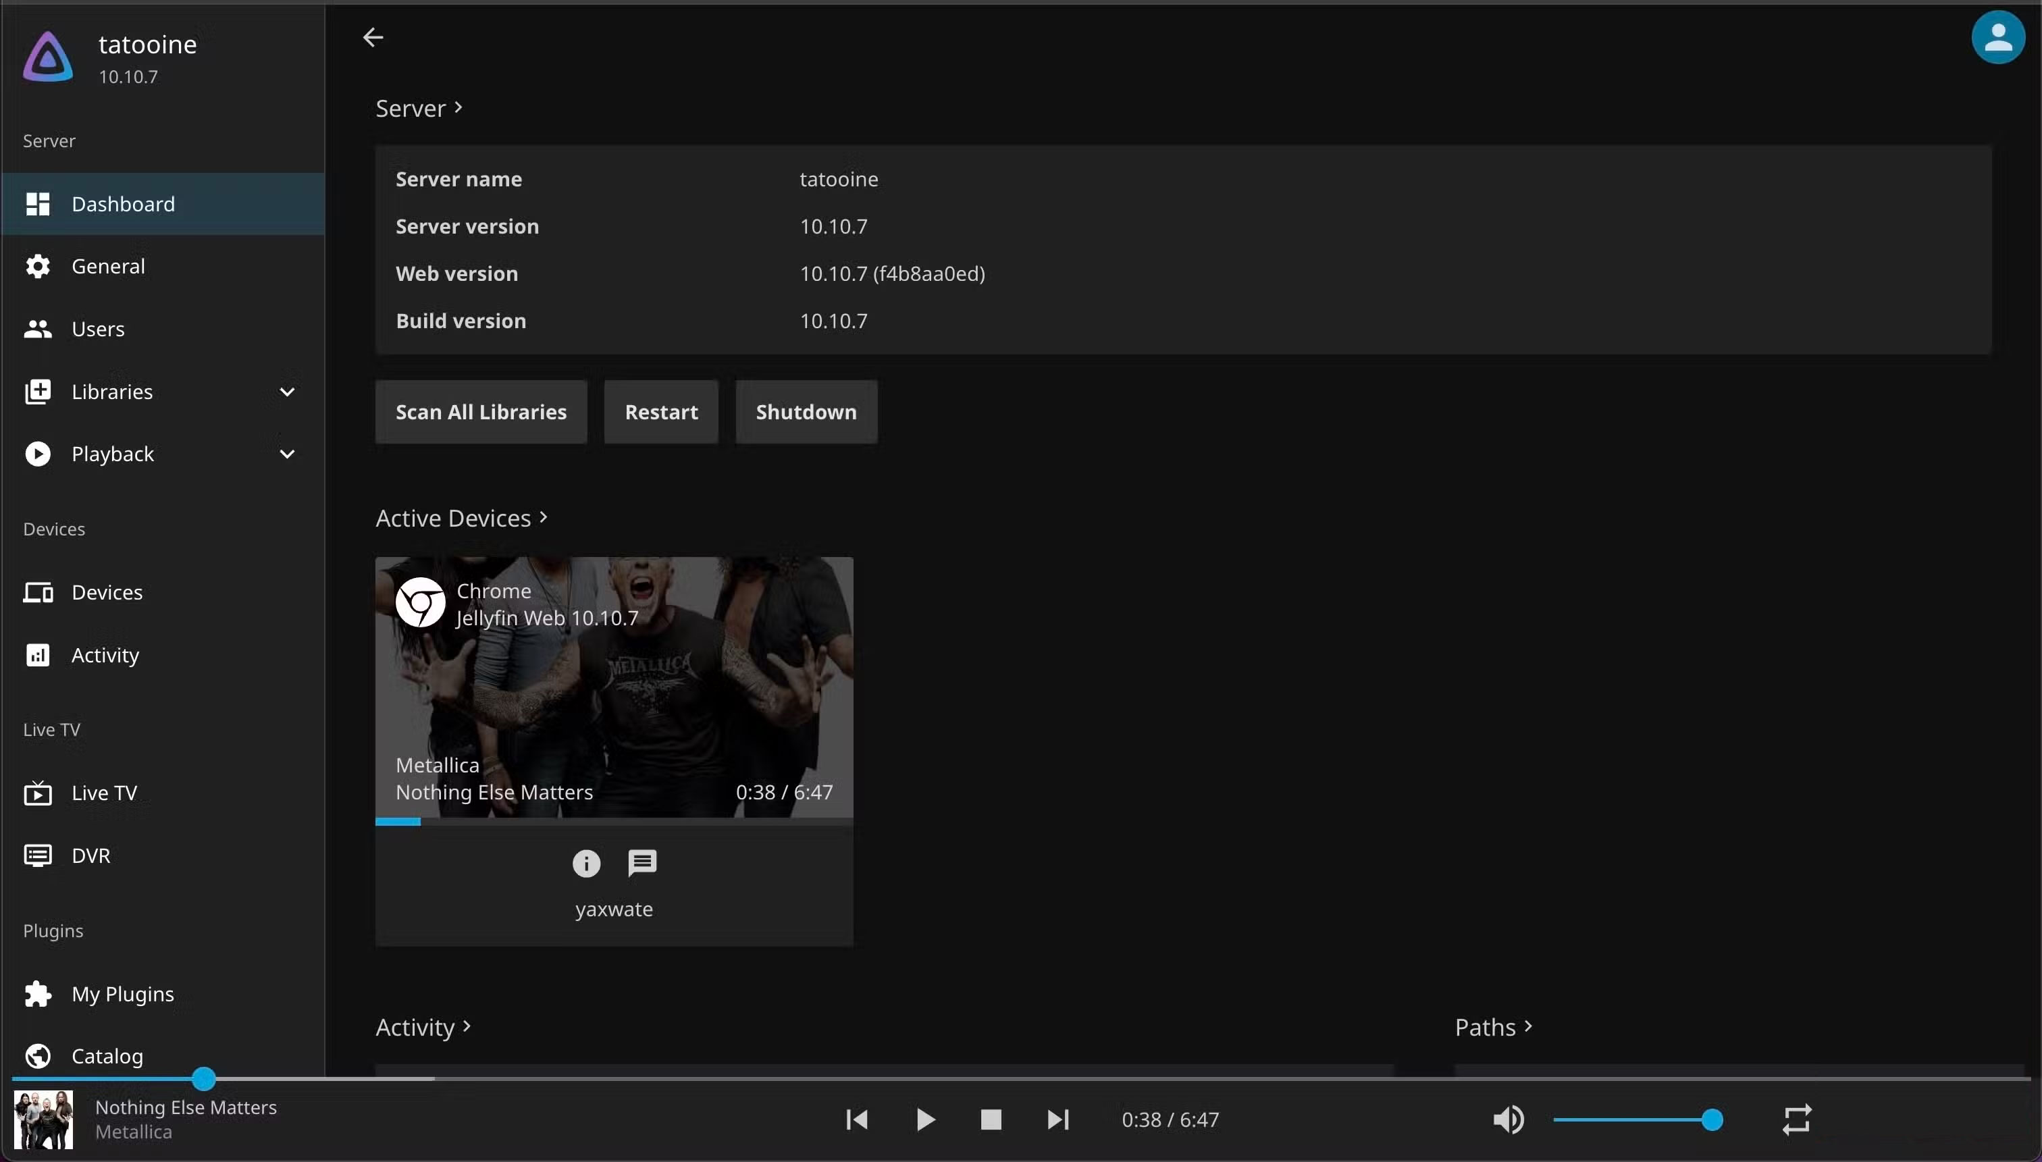The image size is (2042, 1162).
Task: Click the back arrow icon
Action: coord(373,38)
